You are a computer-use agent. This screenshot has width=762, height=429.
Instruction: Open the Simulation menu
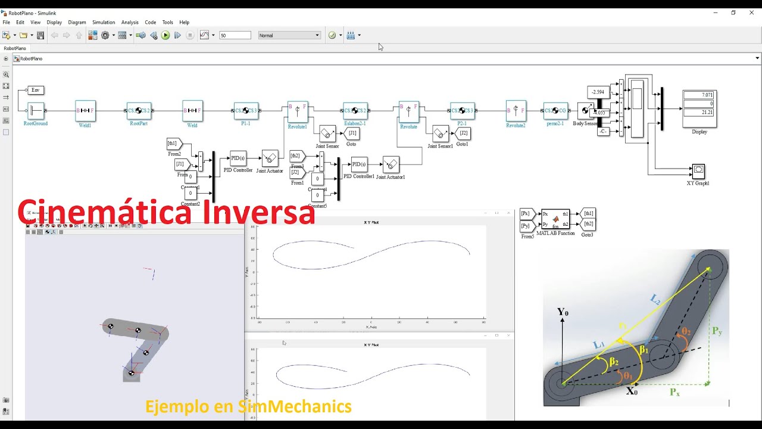(104, 22)
